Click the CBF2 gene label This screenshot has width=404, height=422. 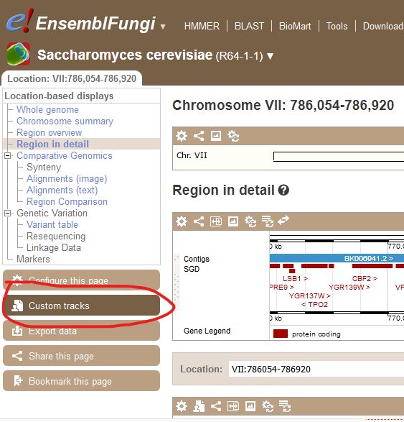(x=365, y=278)
